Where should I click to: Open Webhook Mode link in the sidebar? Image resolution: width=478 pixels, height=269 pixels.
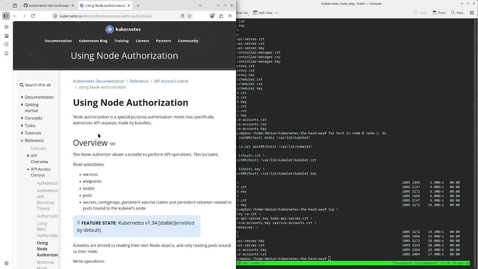46,265
